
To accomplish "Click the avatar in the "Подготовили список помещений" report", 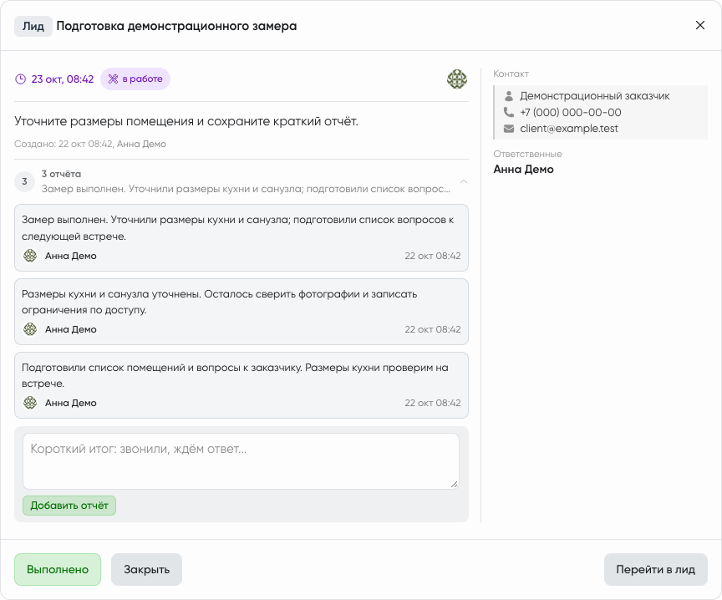I will tap(30, 403).
